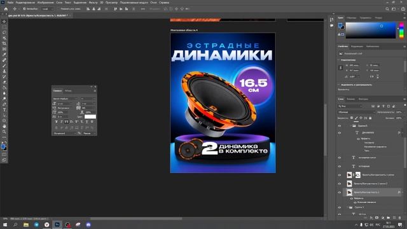Select the Hand tool

coord(4,126)
